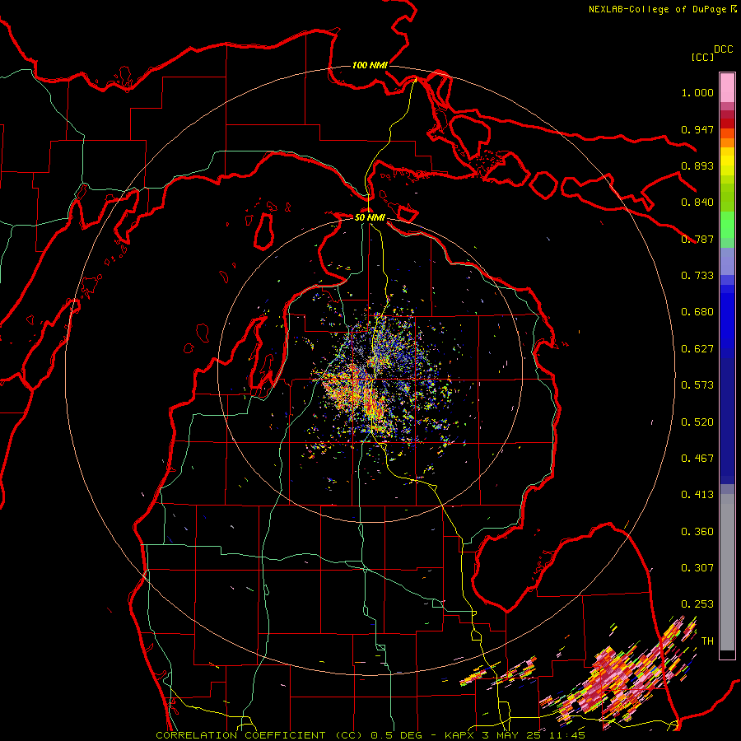
Task: Click the 0.413 color scale value
Action: (x=697, y=495)
